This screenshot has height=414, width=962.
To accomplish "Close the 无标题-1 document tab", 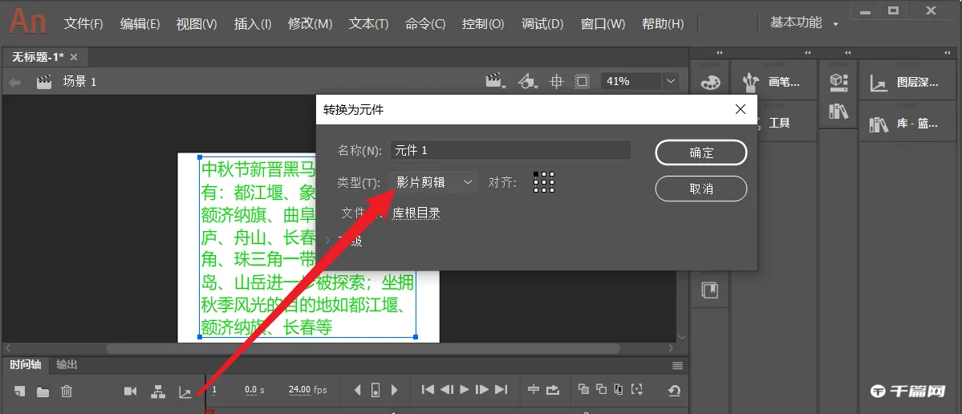I will (74, 57).
